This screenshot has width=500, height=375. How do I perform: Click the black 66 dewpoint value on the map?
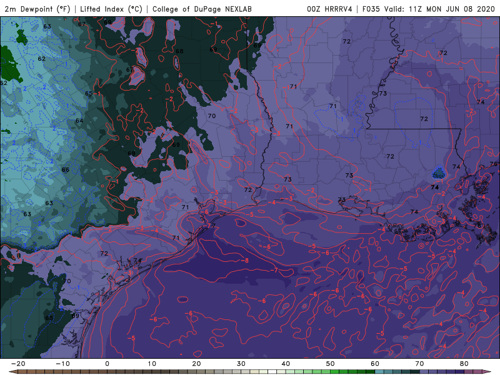(x=66, y=169)
